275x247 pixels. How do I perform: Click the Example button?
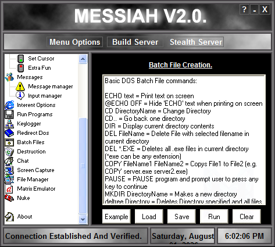(116, 217)
